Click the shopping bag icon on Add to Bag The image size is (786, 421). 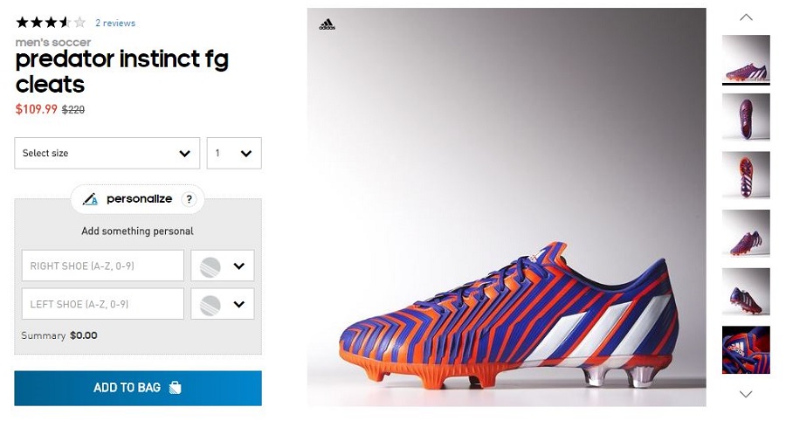point(176,388)
